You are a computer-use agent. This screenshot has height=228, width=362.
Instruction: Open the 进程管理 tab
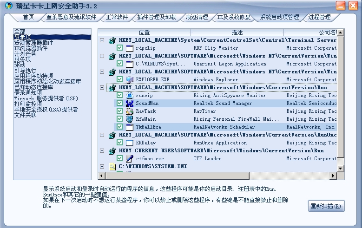point(319,17)
